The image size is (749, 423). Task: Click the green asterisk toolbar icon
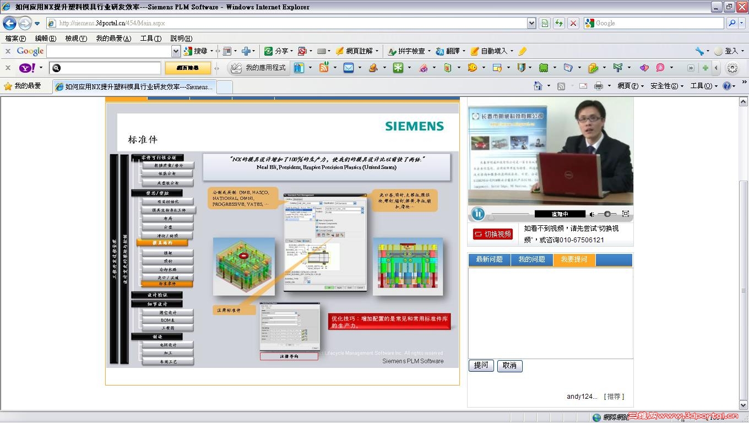pyautogui.click(x=398, y=68)
